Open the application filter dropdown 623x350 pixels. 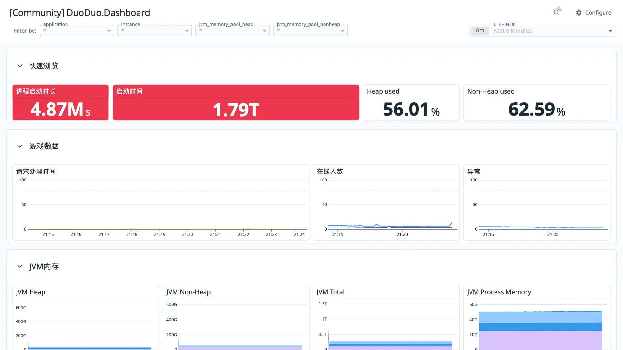tap(77, 30)
